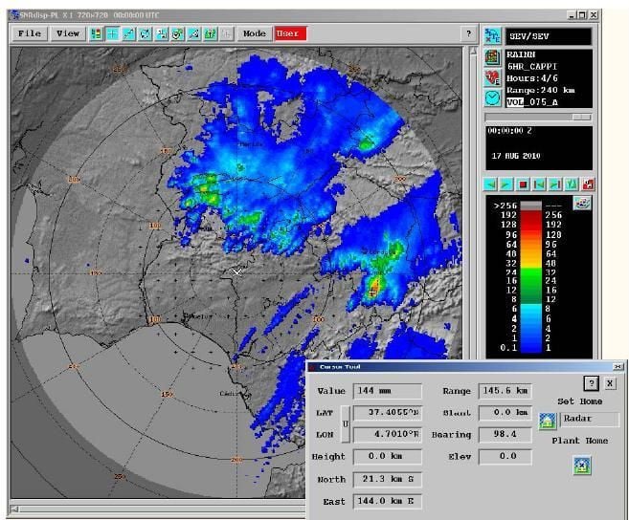Screen dimensions: 629x520
Task: Open the File menu
Action: point(30,33)
